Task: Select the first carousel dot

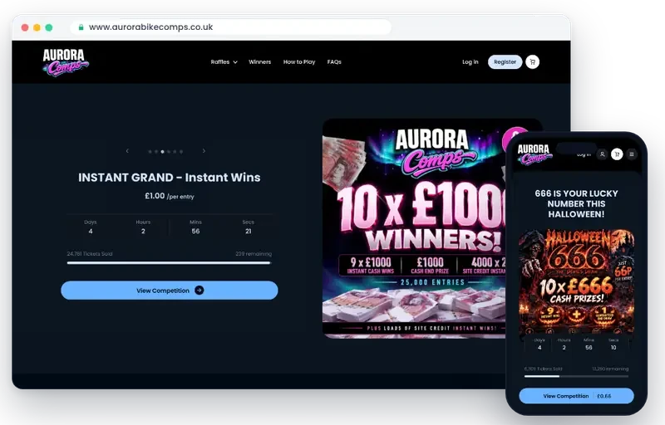Action: (x=150, y=152)
